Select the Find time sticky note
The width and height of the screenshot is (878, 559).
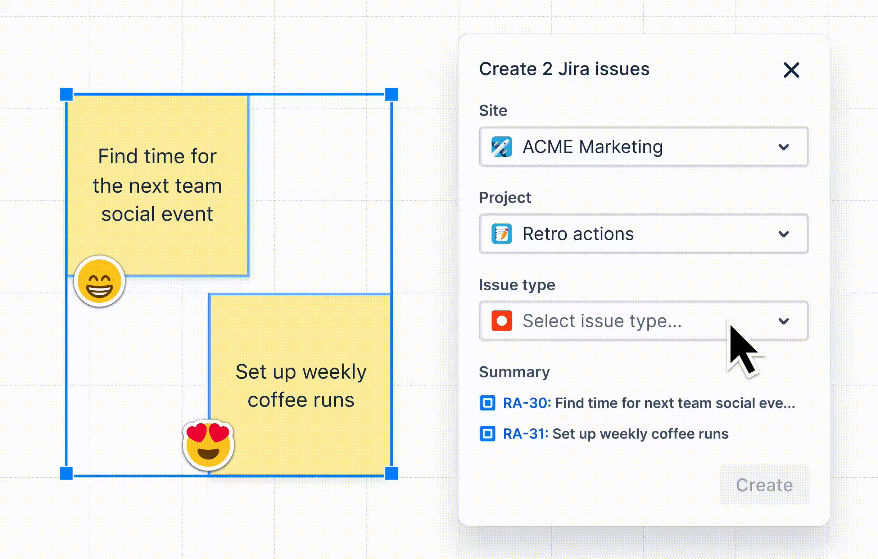[x=157, y=185]
